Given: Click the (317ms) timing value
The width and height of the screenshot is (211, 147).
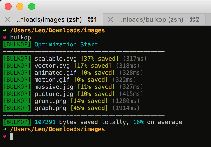Looking at the screenshot, I should tap(135, 59).
